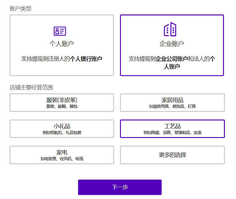This screenshot has height=199, width=236.
Task: Click the 企业公司账户 withdrawal description text
Action: point(172,63)
